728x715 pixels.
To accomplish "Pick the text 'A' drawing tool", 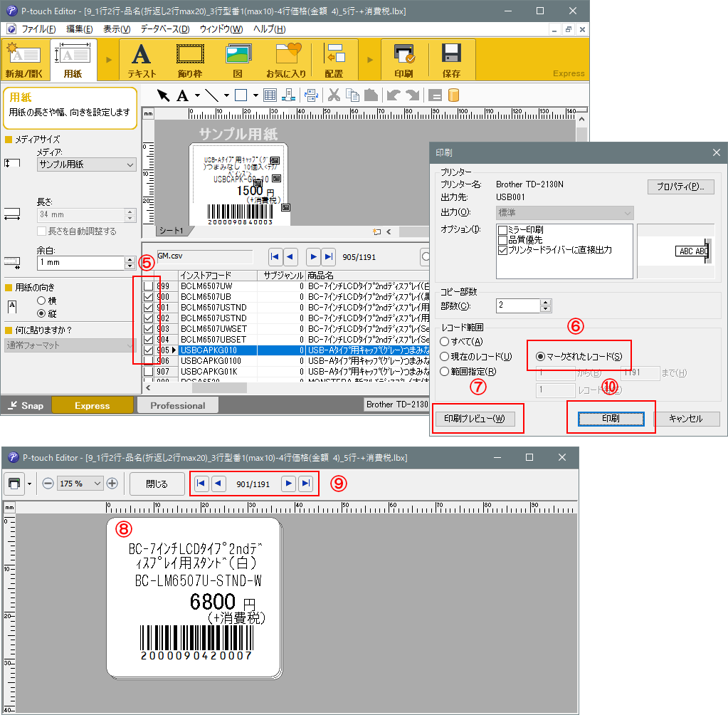I will (182, 95).
